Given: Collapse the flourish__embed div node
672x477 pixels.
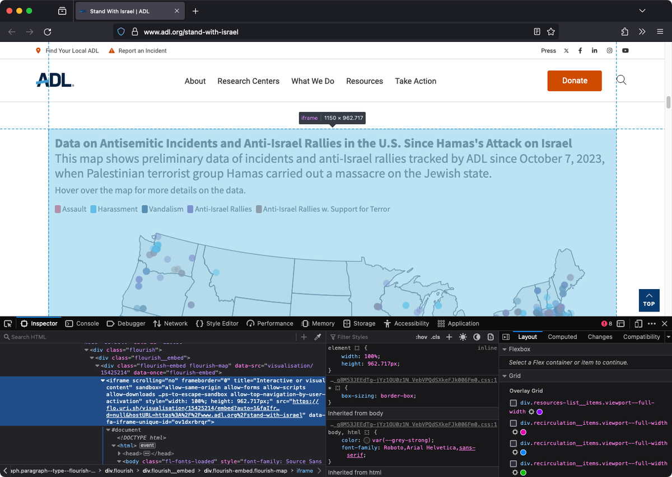Looking at the screenshot, I should [92, 358].
